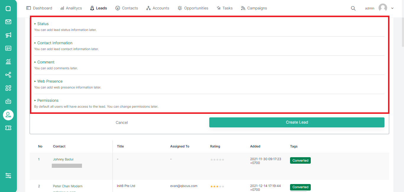Open the analytics chart icon in sidebar
Screen dimensions: 404x192
click(8, 62)
